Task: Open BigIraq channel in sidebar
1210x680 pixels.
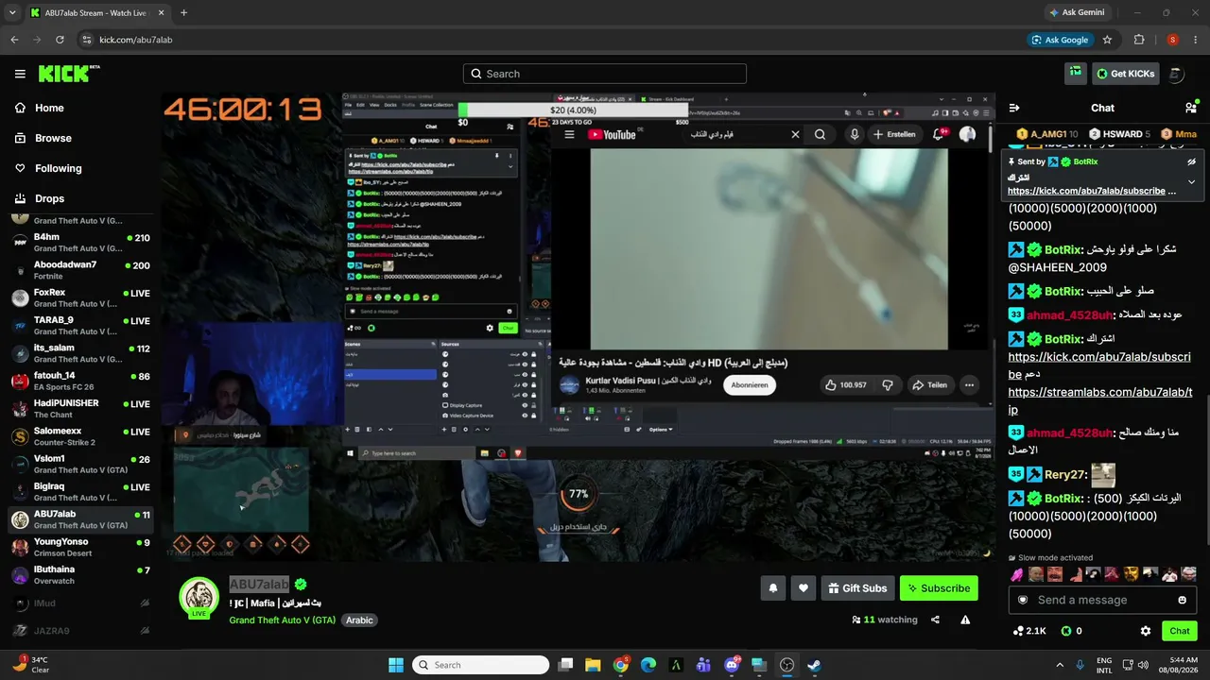Action: coord(79,492)
